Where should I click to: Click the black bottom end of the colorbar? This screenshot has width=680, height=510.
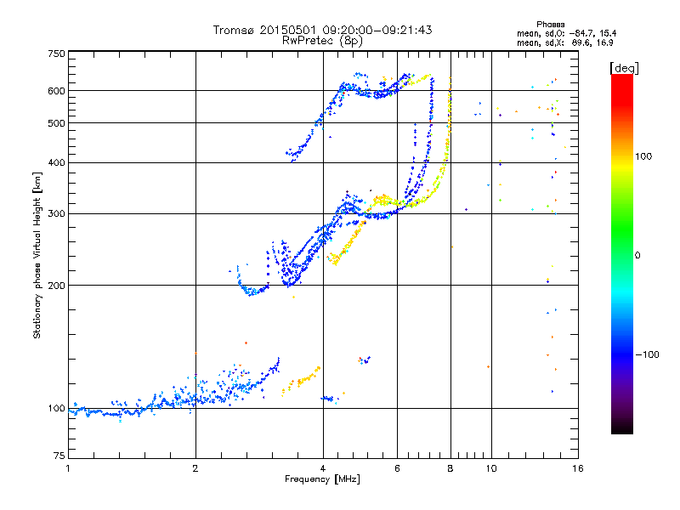point(622,428)
